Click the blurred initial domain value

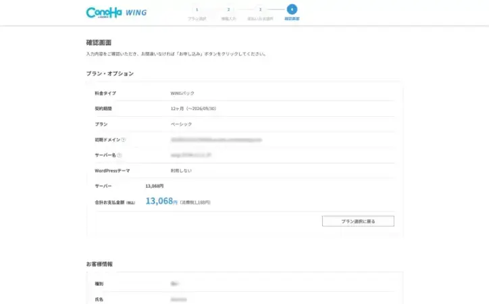pyautogui.click(x=216, y=140)
